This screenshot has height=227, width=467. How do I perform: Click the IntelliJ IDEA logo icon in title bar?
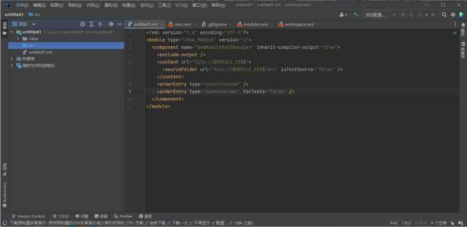[x=8, y=5]
